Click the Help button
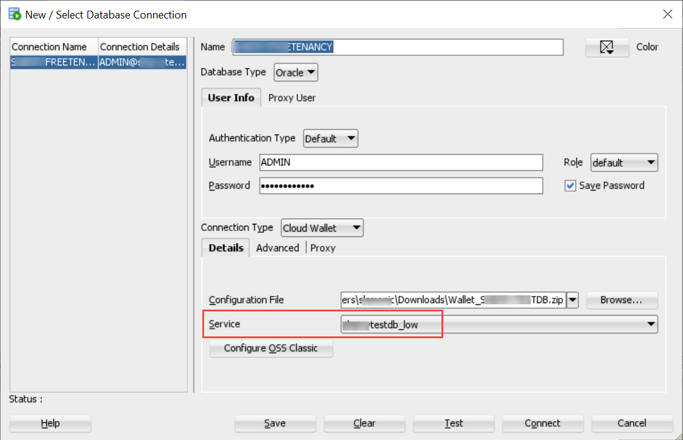 [50, 423]
